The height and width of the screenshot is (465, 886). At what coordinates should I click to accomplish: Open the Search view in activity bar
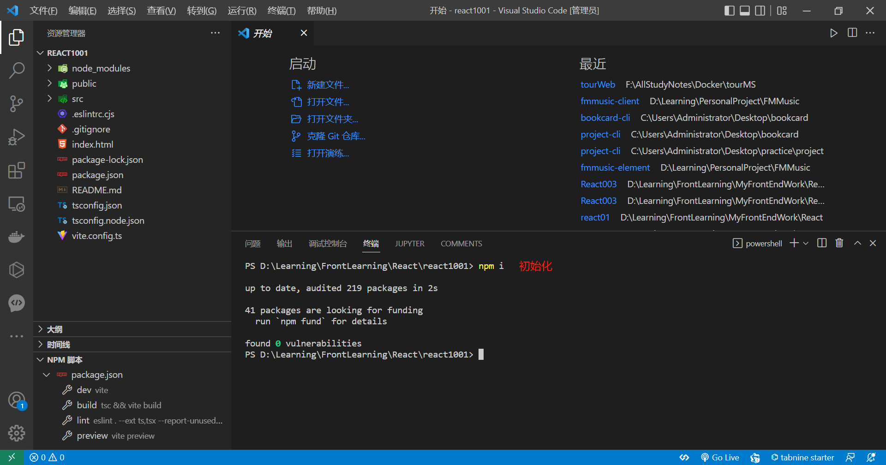click(17, 71)
